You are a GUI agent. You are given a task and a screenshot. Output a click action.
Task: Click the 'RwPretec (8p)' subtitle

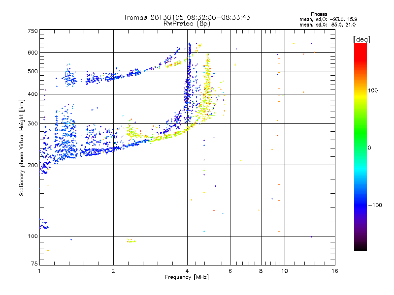(187, 24)
